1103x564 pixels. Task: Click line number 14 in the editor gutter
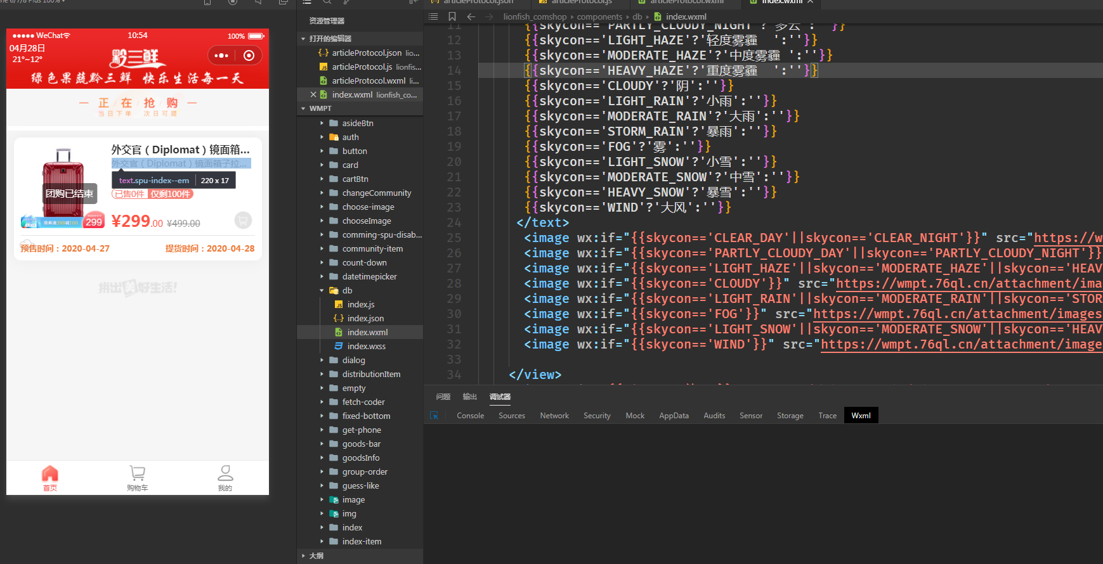454,70
